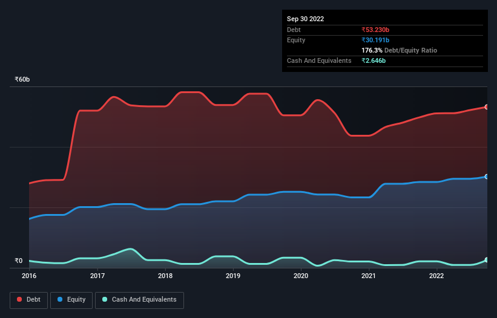Viewport: 497px width, 318px height.
Task: Click the ₹30.191b equity value
Action: (x=375, y=40)
